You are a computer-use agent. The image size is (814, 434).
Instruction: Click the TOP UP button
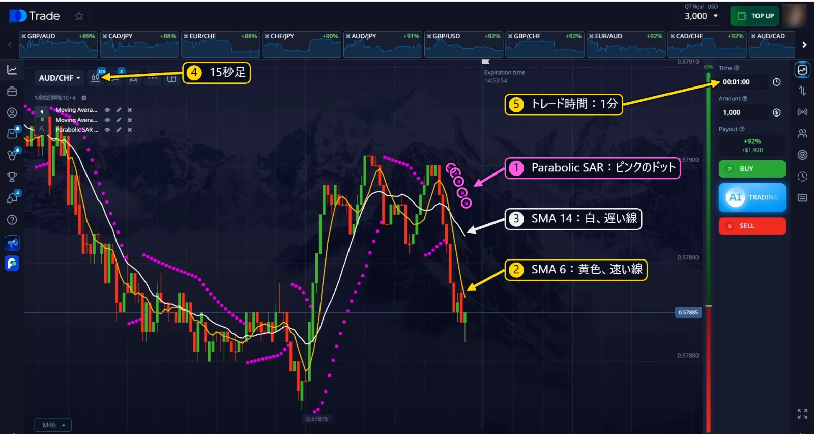[755, 16]
